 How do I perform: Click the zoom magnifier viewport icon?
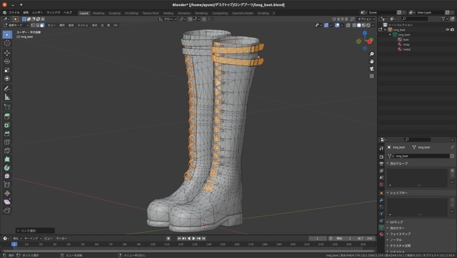pos(372,54)
